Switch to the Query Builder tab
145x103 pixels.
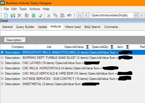(25, 27)
